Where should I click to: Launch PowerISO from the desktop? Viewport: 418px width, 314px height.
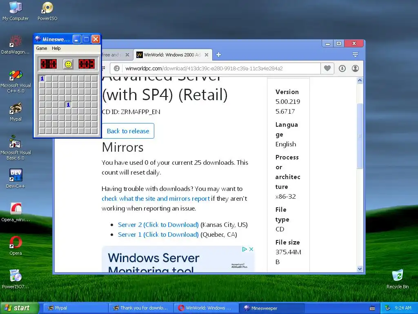pos(47,11)
